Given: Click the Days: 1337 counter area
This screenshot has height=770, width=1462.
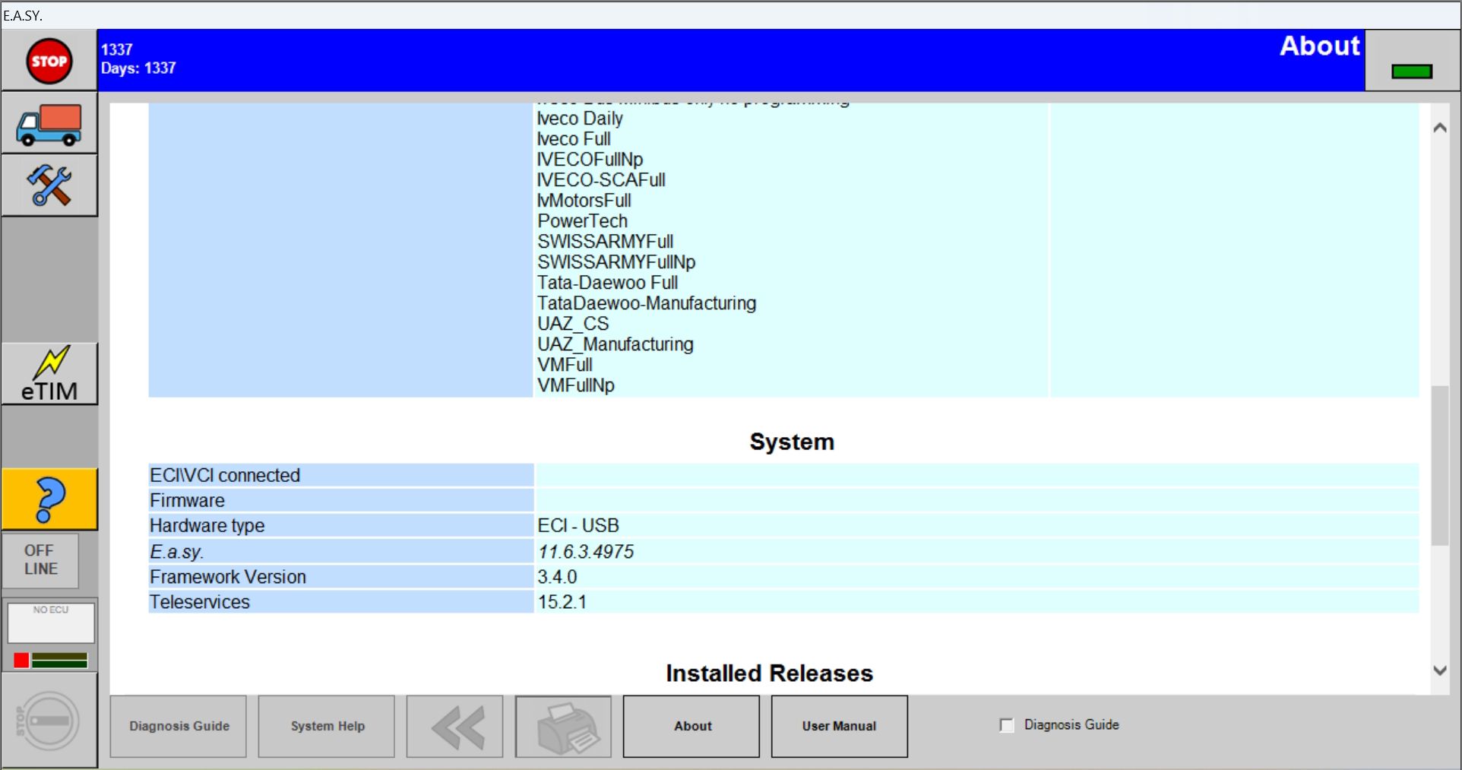Looking at the screenshot, I should tap(139, 68).
